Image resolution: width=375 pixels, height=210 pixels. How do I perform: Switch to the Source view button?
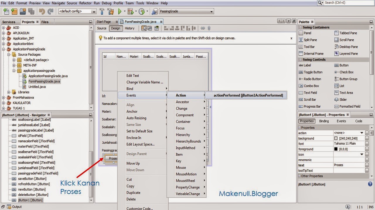click(x=102, y=28)
